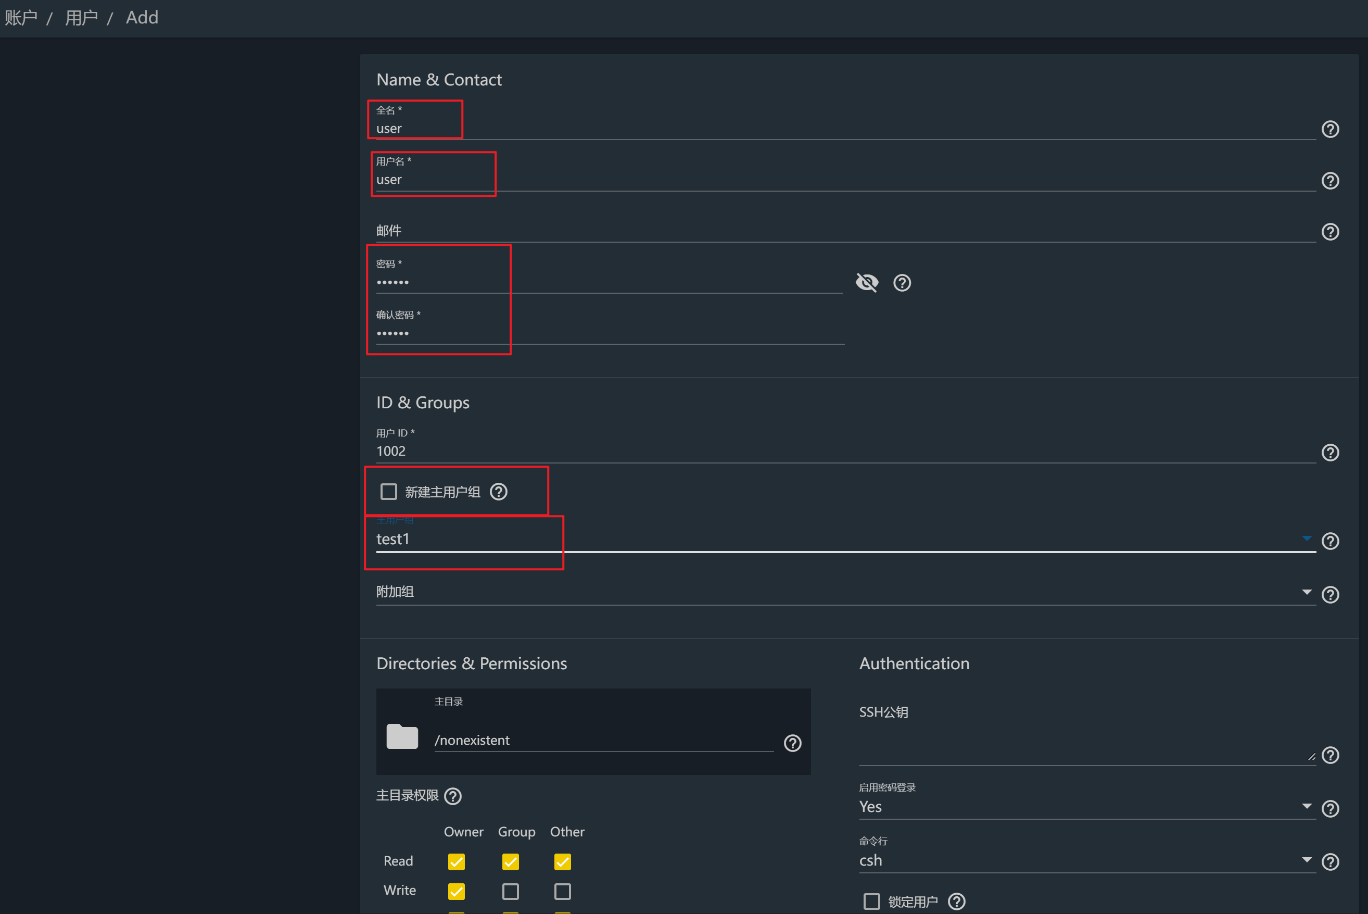Click help icon beside 用户名 field
This screenshot has width=1368, height=914.
(x=1329, y=181)
